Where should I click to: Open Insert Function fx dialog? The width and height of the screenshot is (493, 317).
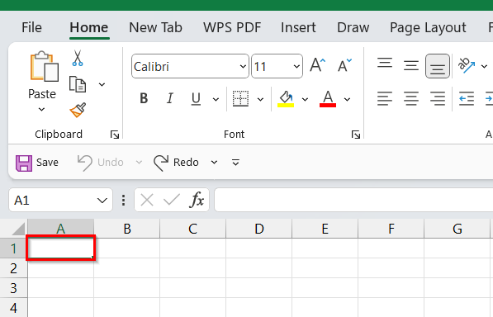[x=197, y=200]
